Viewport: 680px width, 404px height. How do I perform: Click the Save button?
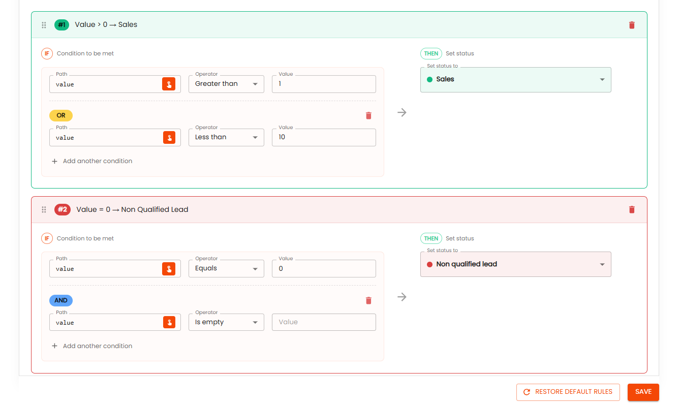[x=643, y=392]
